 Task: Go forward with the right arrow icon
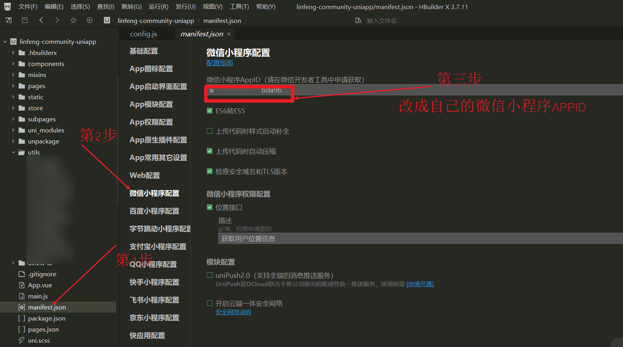[57, 20]
